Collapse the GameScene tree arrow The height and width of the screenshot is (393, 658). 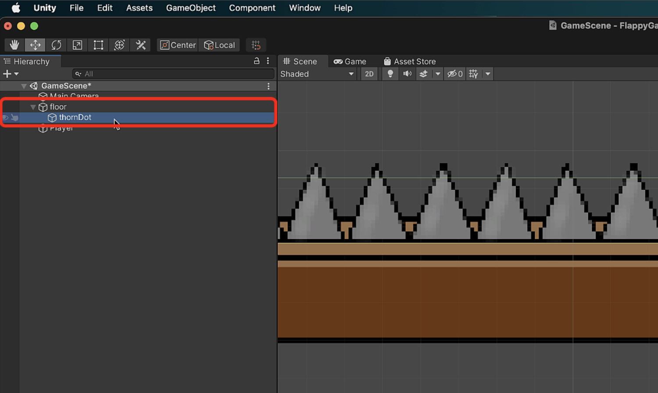coord(24,86)
